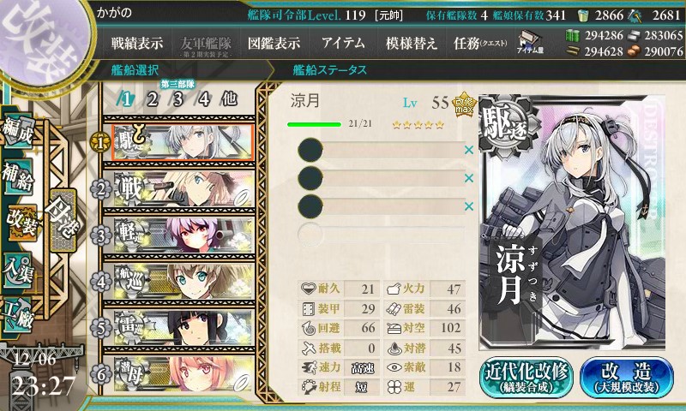This screenshot has width=686, height=411.
Task: Select the 戦 battleship in slot 2
Action: [x=179, y=188]
